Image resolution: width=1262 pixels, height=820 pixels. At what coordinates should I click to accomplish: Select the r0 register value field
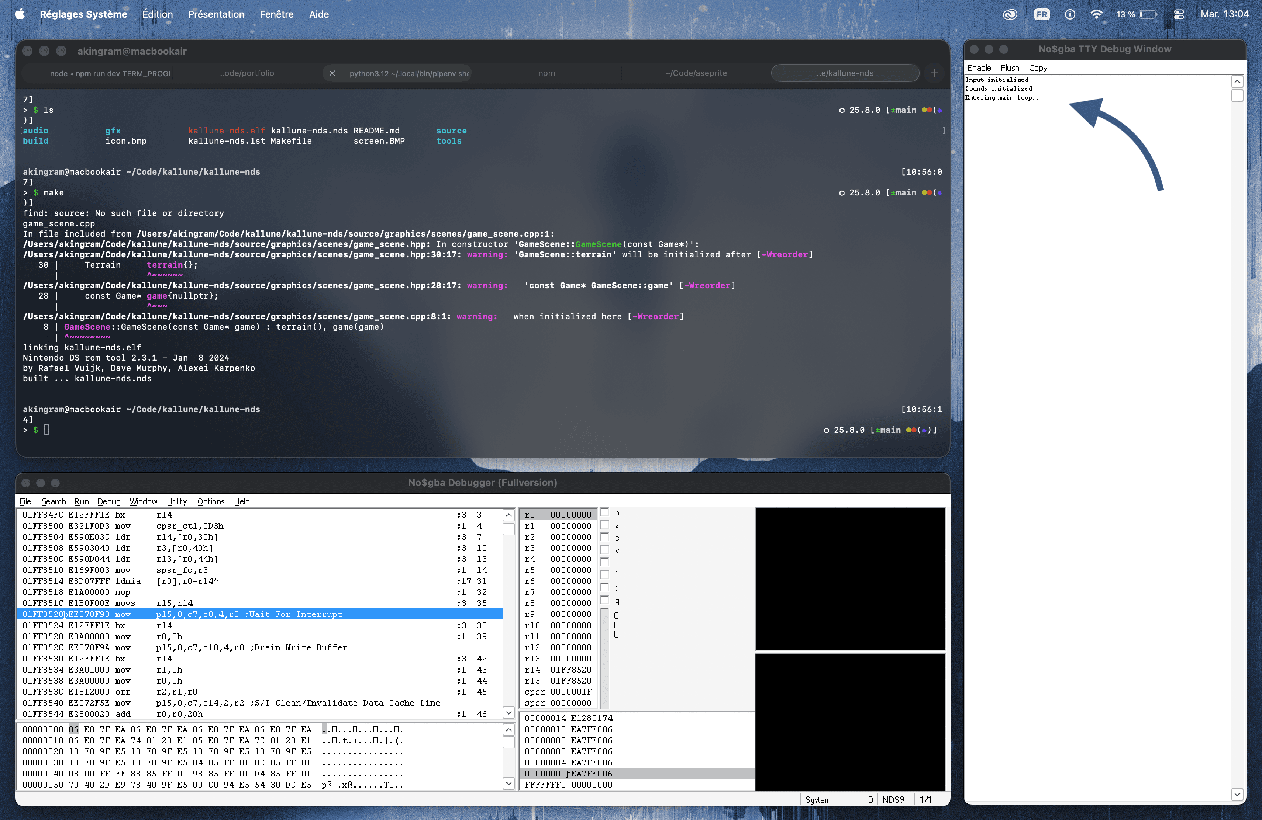pyautogui.click(x=570, y=514)
